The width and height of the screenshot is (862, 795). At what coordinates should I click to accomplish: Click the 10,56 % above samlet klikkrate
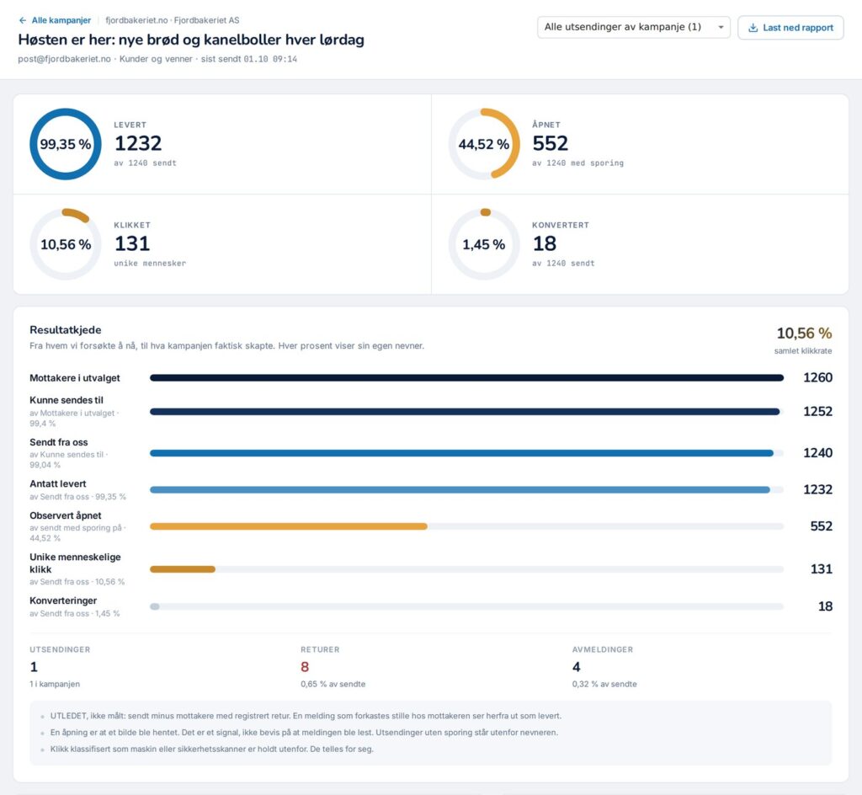(804, 333)
